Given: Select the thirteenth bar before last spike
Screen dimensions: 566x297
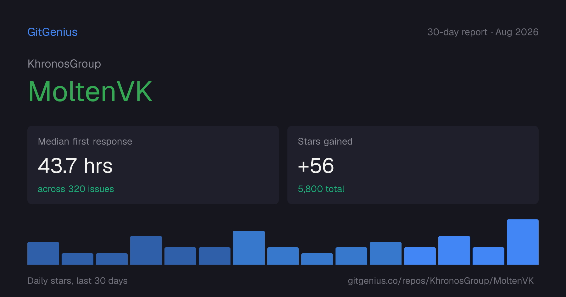Looking at the screenshot, I should tap(454, 250).
